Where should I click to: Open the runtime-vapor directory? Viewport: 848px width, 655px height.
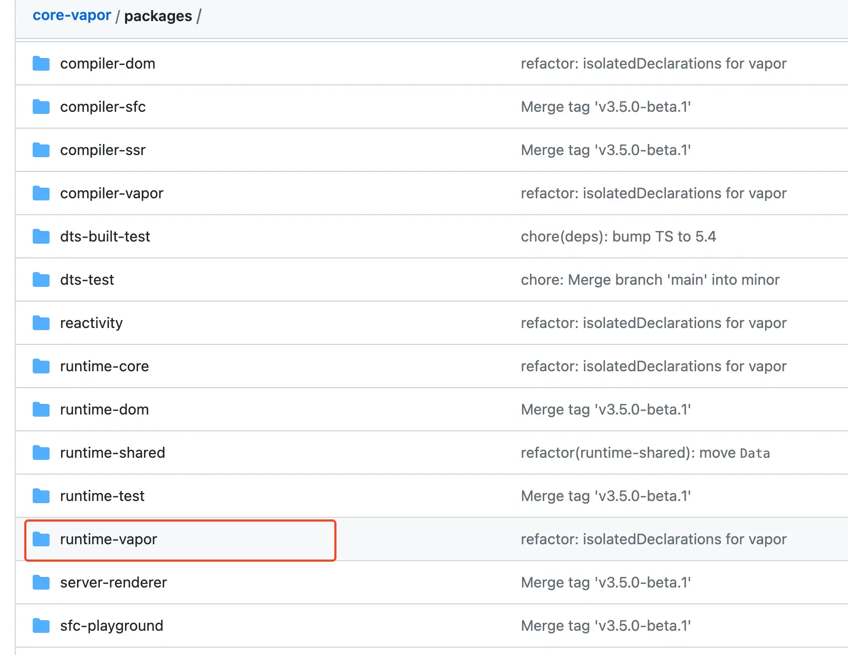pyautogui.click(x=109, y=540)
